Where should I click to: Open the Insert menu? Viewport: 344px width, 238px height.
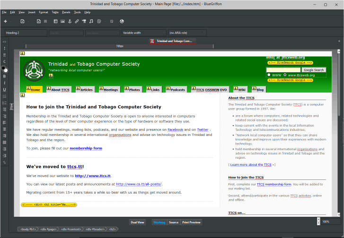pyautogui.click(x=32, y=12)
